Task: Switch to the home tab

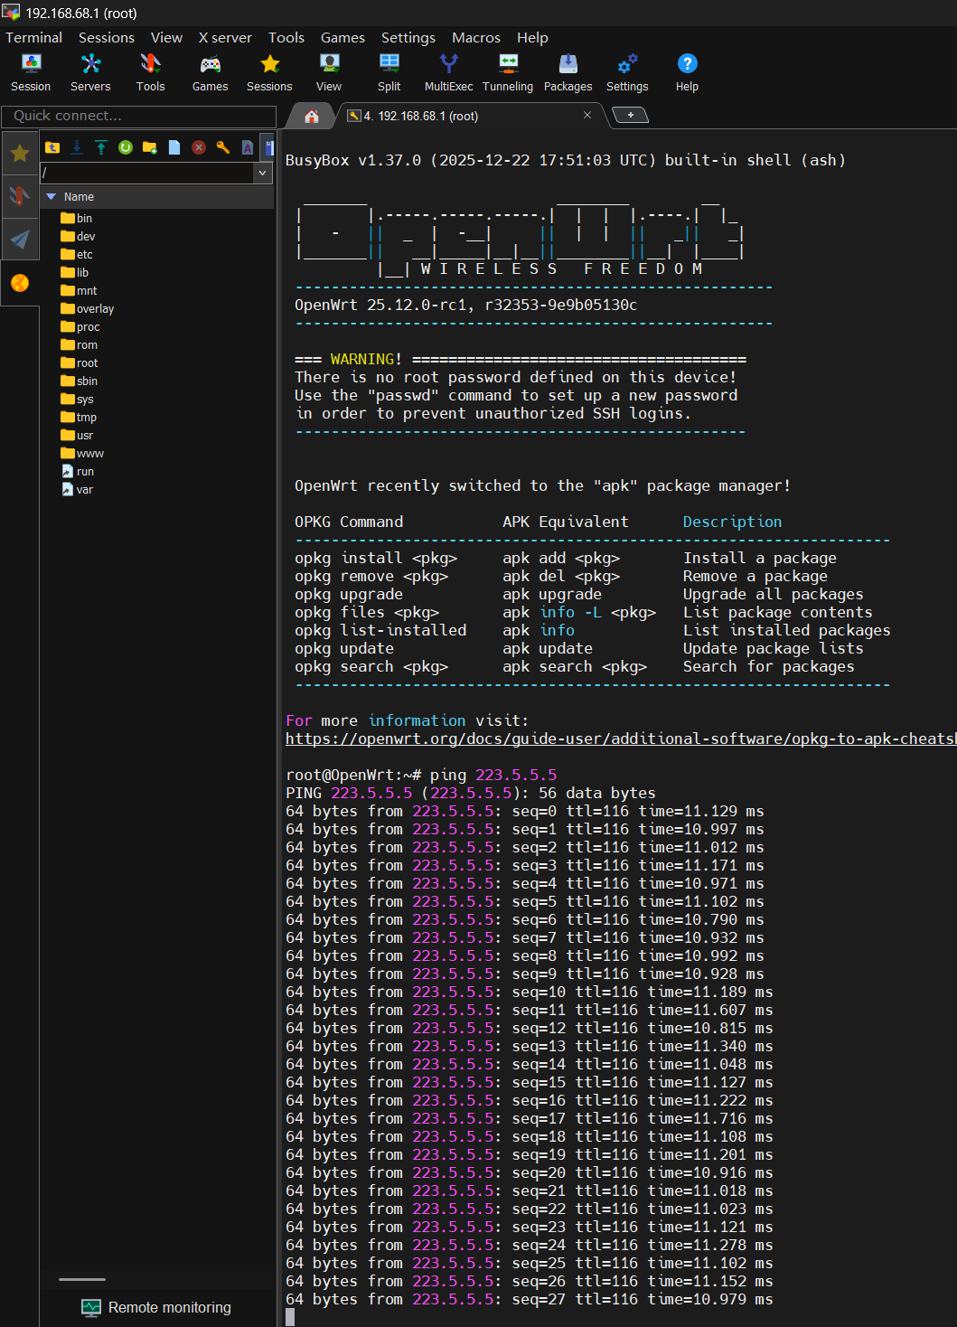Action: (312, 116)
